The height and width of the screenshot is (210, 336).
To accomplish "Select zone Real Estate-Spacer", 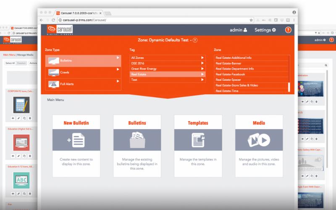I will pyautogui.click(x=252, y=80).
